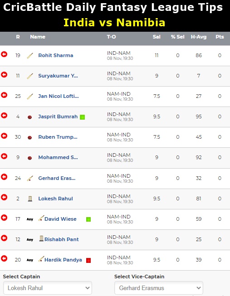This screenshot has width=230, height=296.
Task: Open Rishabh Pant's player link
Action: coord(61,239)
